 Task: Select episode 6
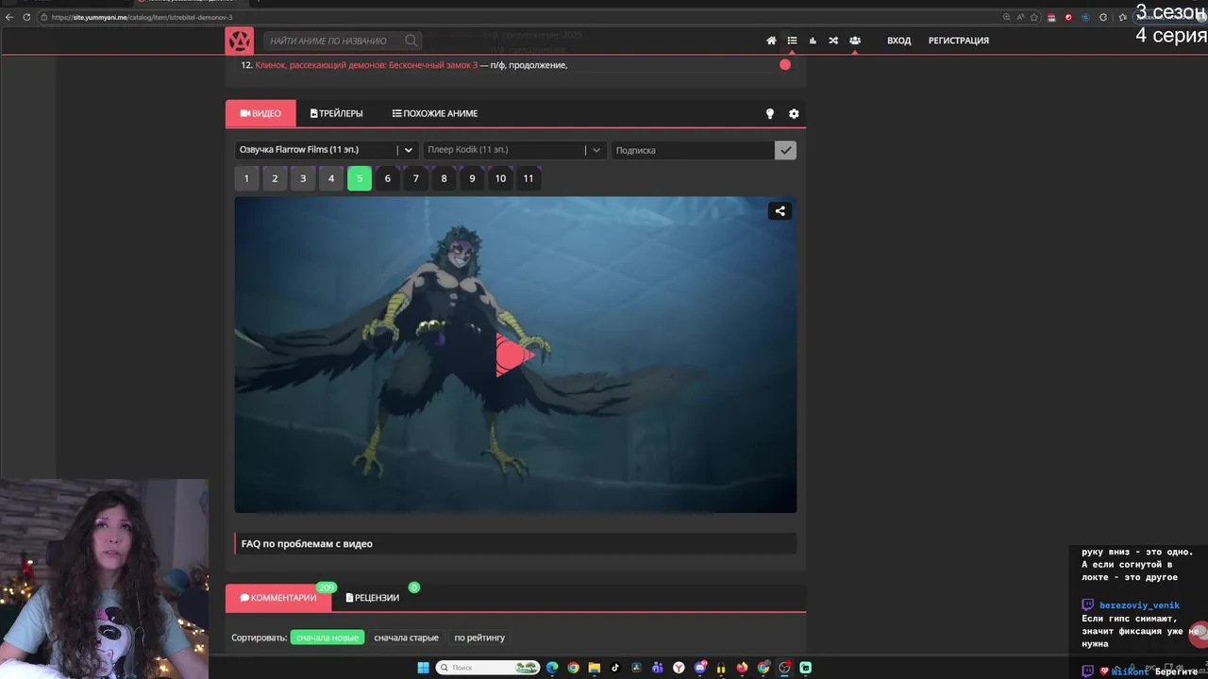click(x=387, y=178)
